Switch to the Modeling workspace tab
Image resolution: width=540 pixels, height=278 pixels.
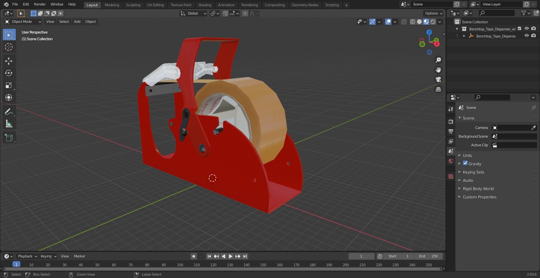pos(112,5)
